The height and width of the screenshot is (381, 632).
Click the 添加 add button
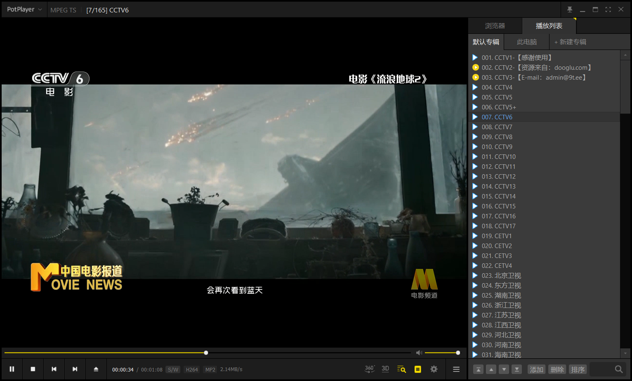(537, 369)
